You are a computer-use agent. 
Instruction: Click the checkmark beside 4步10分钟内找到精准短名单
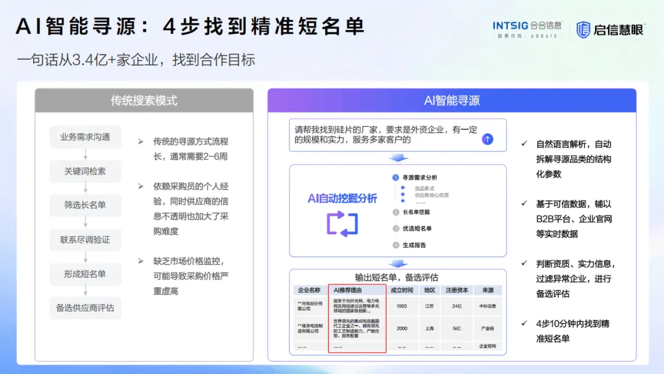pos(524,323)
